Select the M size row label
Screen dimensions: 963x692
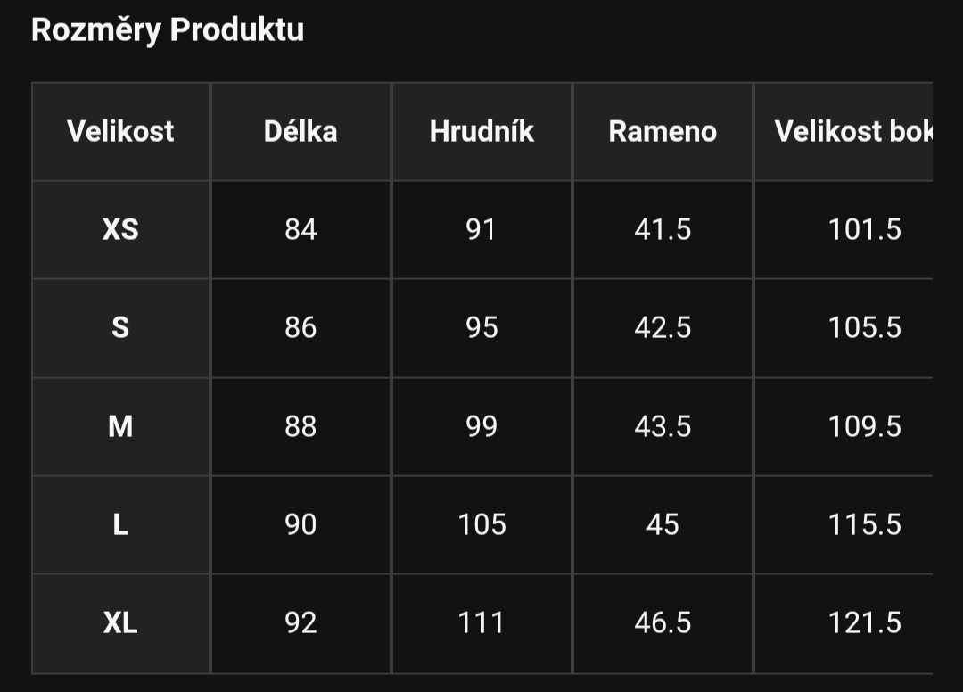pyautogui.click(x=120, y=427)
